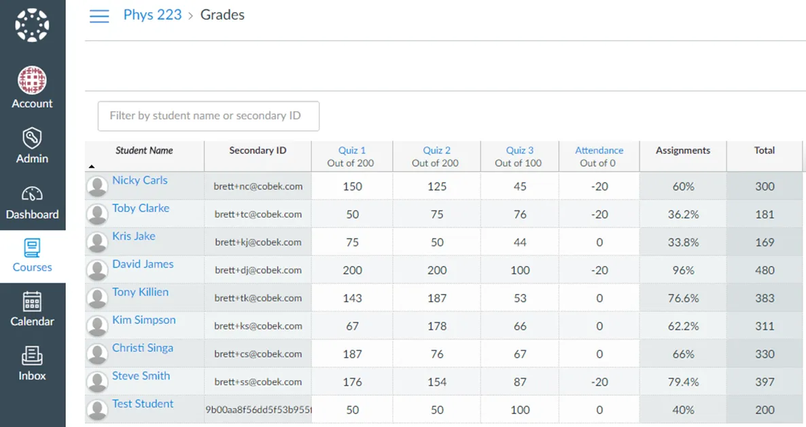
Task: Open Steve Smith student link
Action: pos(141,375)
